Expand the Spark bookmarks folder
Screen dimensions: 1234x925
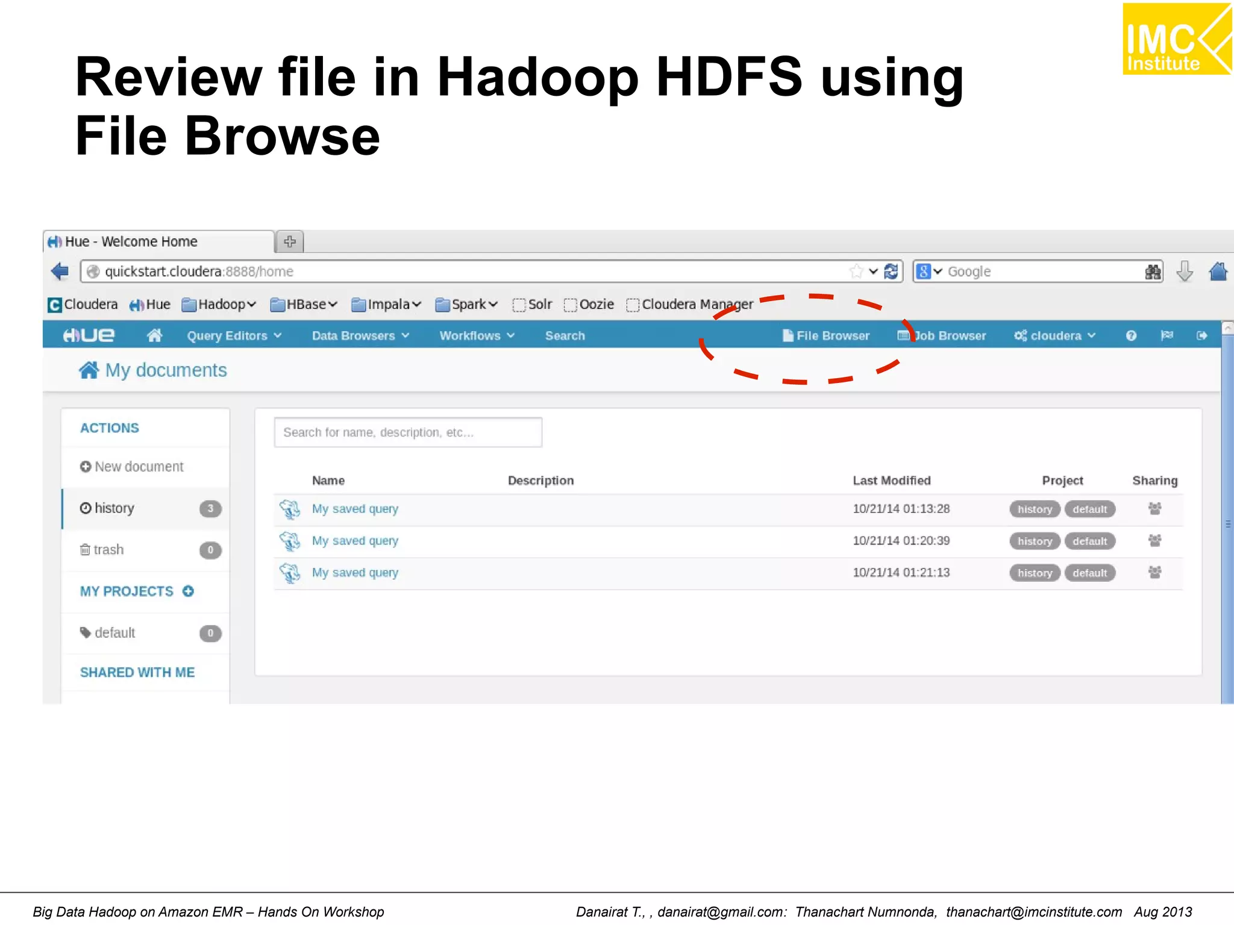[466, 305]
